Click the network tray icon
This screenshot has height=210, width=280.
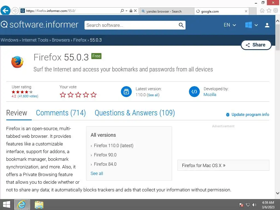click(248, 205)
